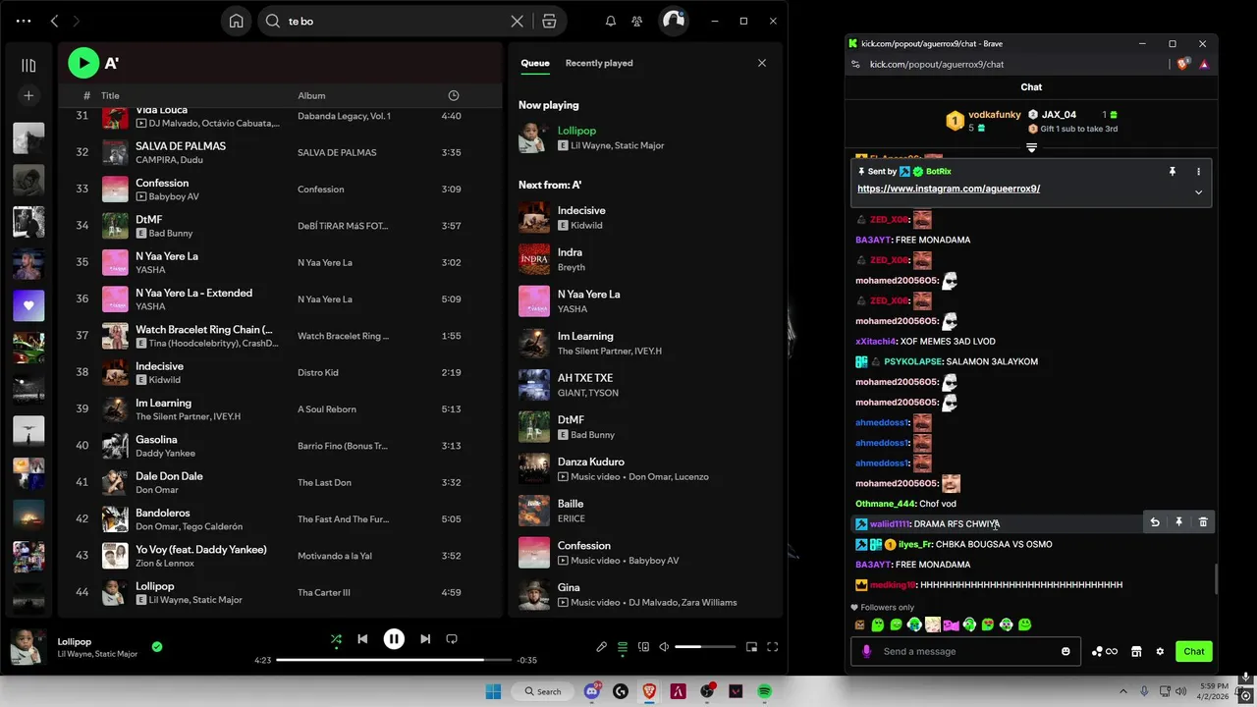Open Brave Shields icon in address bar

coord(1183,64)
